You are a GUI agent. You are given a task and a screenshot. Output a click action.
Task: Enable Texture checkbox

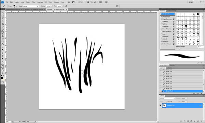click(x=162, y=24)
